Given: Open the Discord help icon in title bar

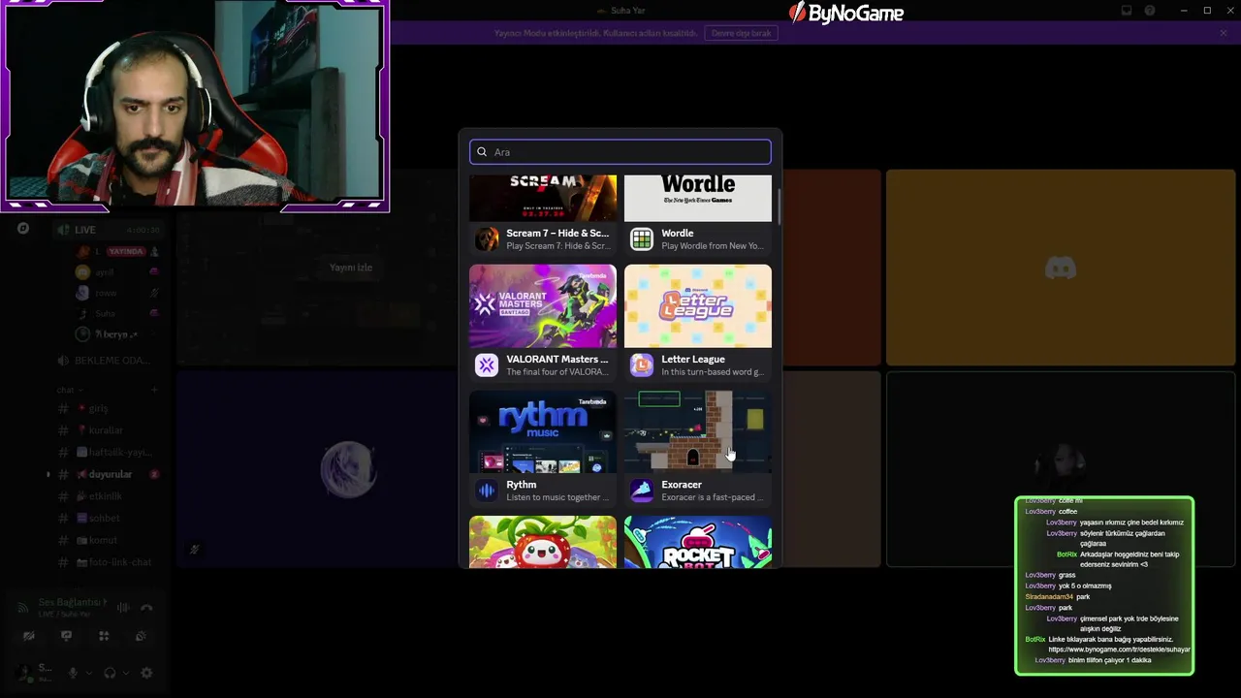Looking at the screenshot, I should coord(1150,11).
